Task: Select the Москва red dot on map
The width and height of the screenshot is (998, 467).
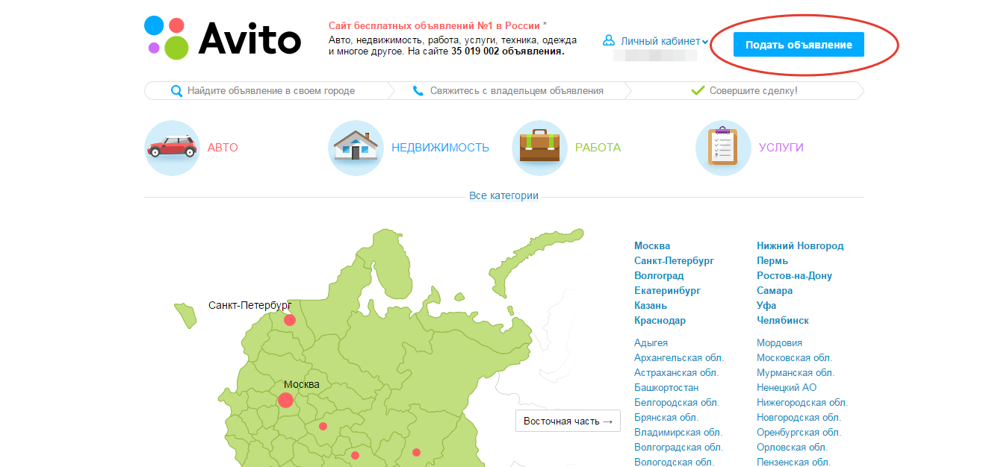Action: pos(285,400)
